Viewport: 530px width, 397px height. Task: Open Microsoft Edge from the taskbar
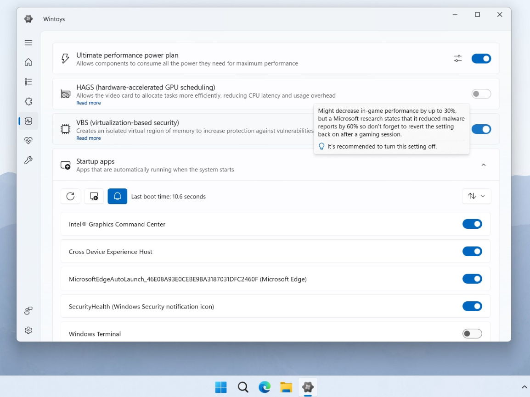265,387
